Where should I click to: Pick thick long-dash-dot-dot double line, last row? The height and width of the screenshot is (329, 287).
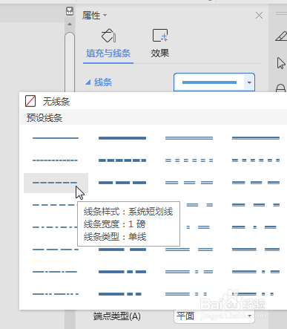(253, 294)
